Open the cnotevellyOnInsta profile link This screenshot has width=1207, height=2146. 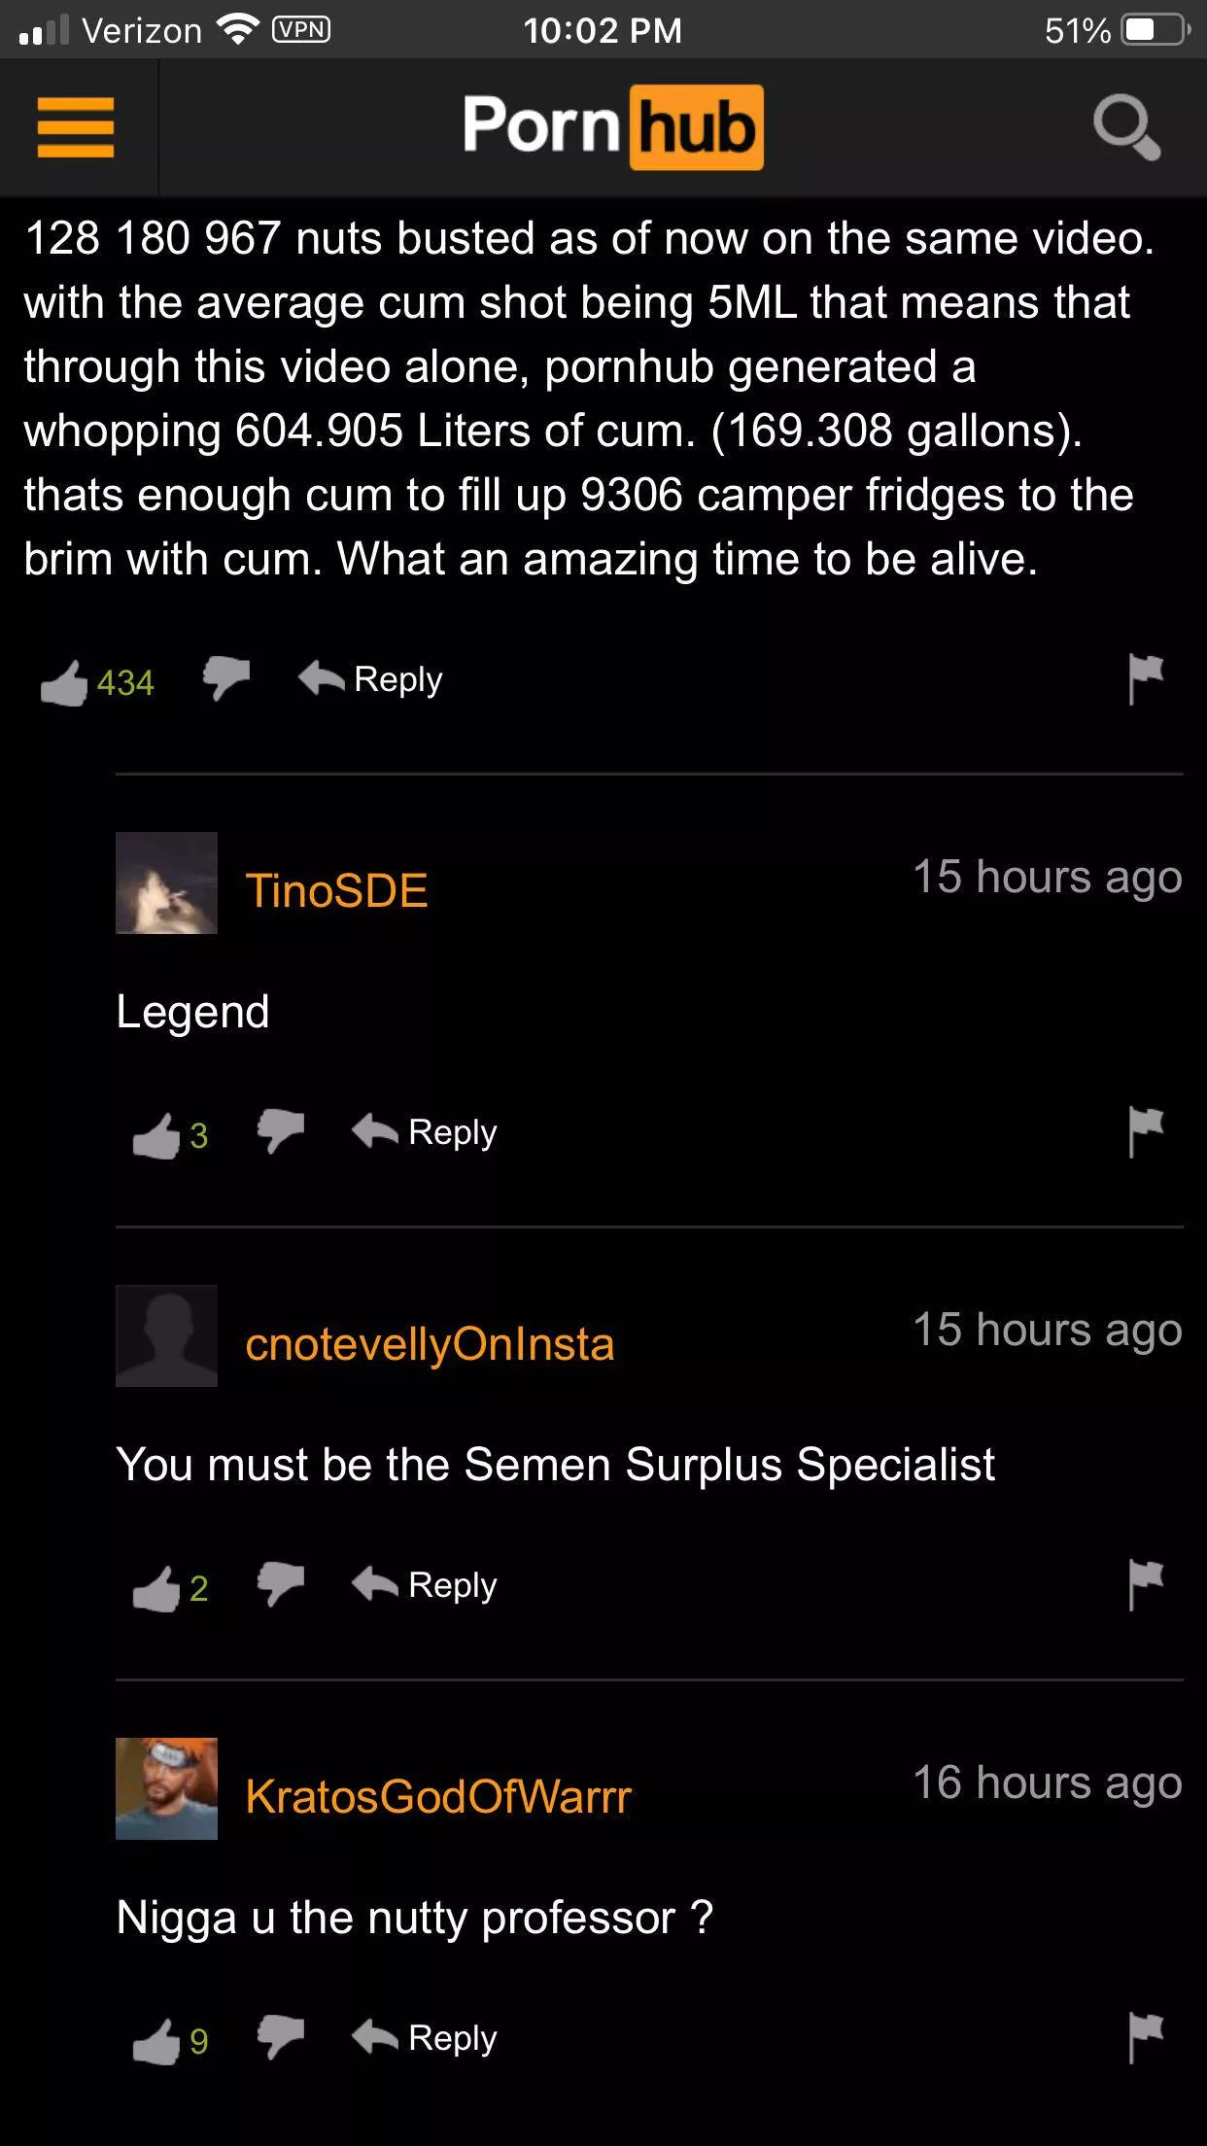pyautogui.click(x=430, y=1343)
